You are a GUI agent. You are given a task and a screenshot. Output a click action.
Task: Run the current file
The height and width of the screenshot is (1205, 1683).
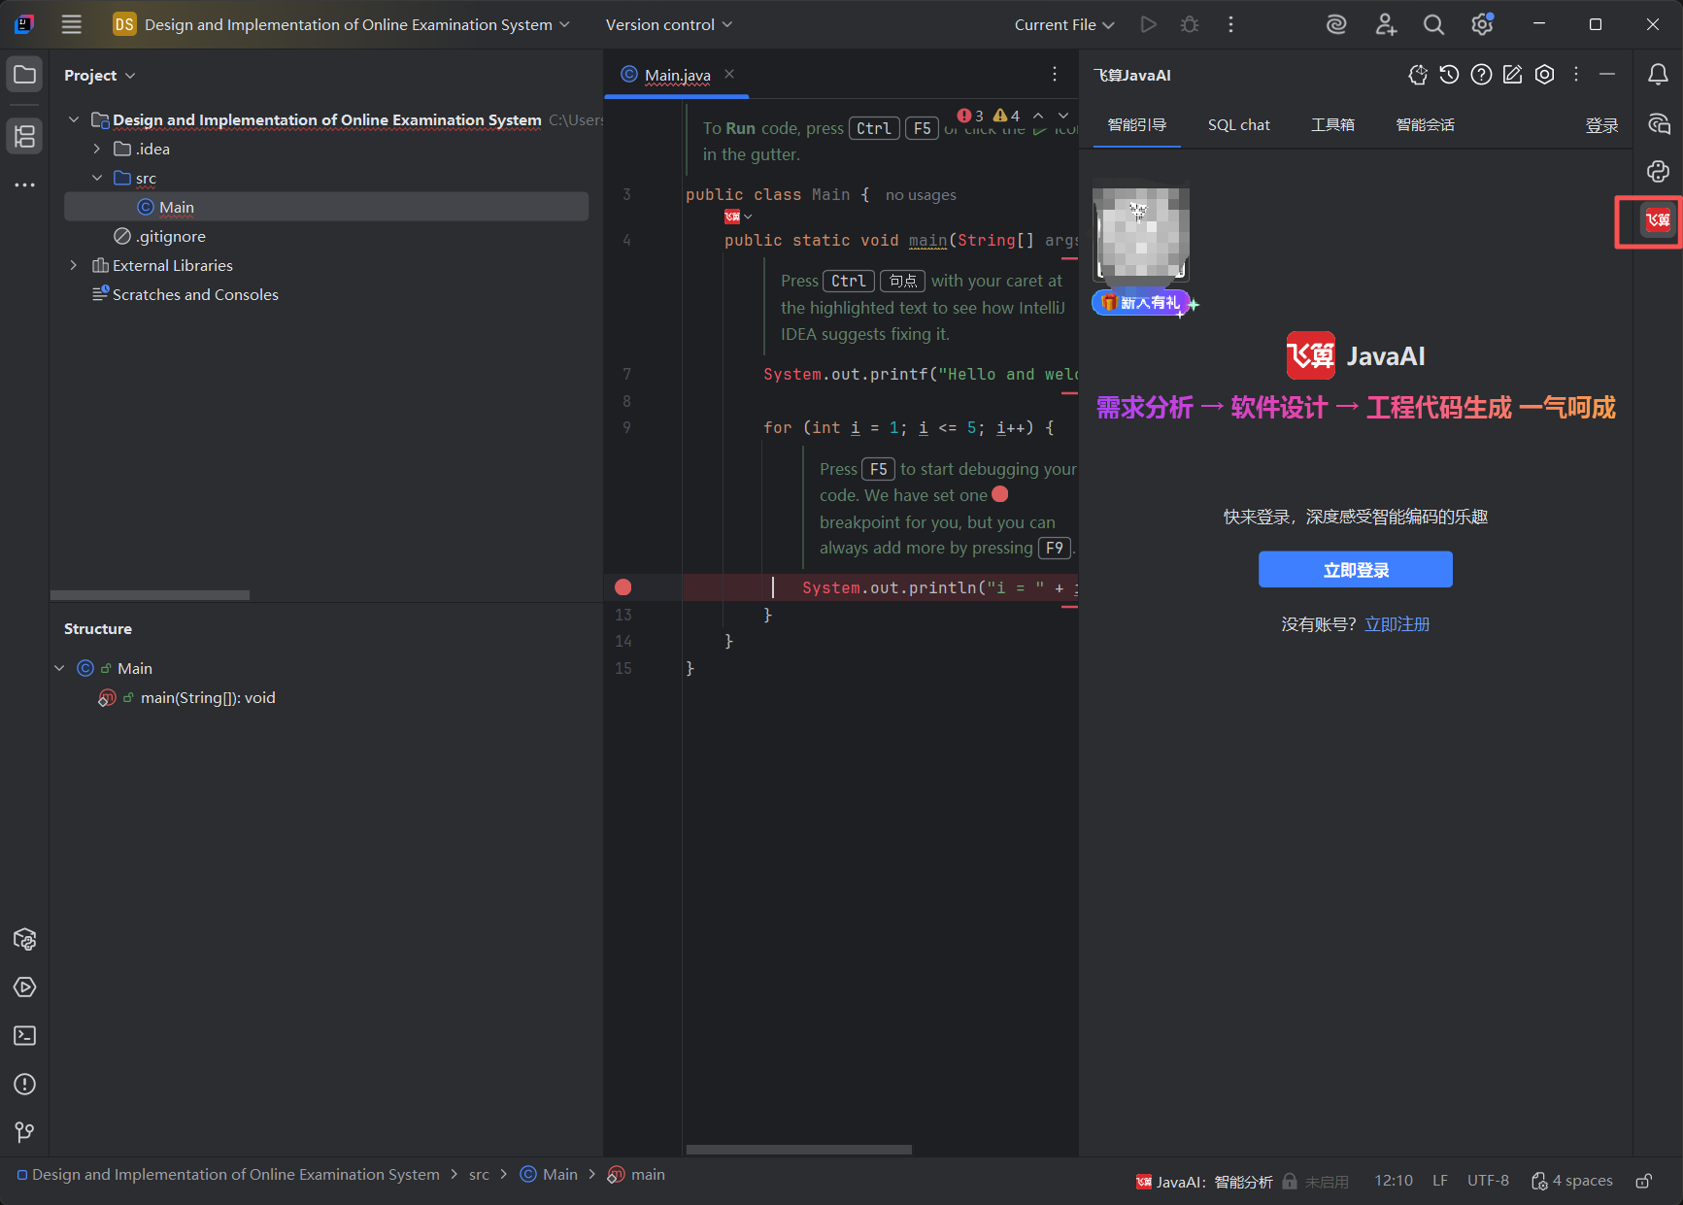click(1149, 24)
